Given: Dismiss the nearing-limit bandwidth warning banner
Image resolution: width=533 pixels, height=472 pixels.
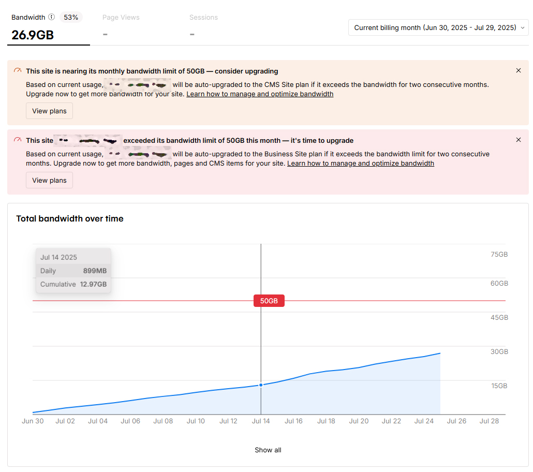Looking at the screenshot, I should pos(518,70).
